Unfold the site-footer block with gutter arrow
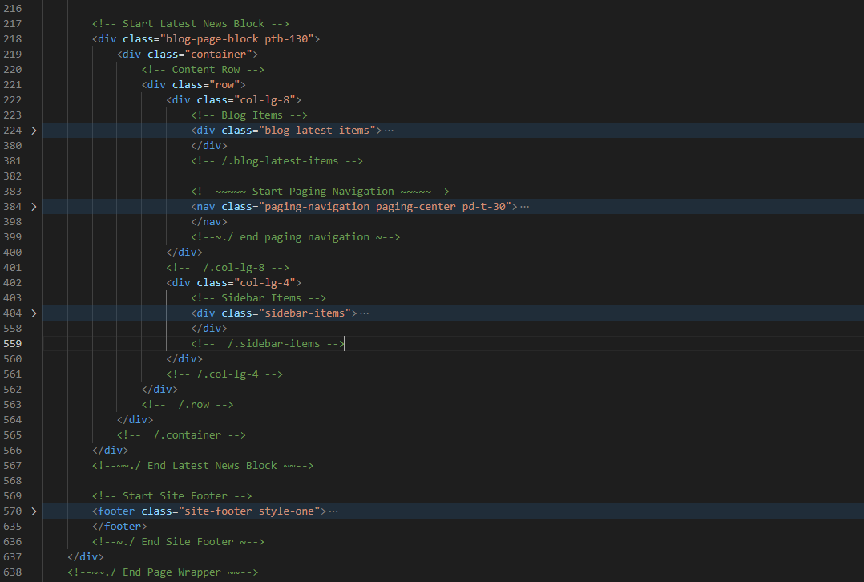The height and width of the screenshot is (582, 864). [x=34, y=511]
